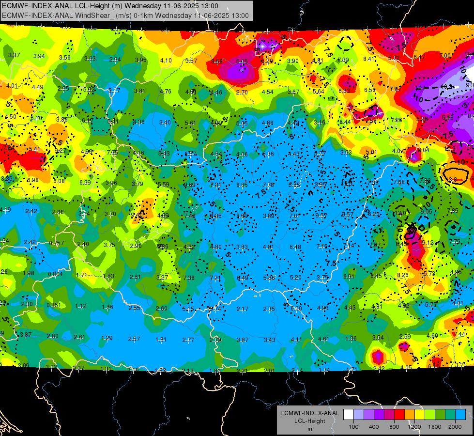Click legend tick label '1200'

(x=414, y=427)
